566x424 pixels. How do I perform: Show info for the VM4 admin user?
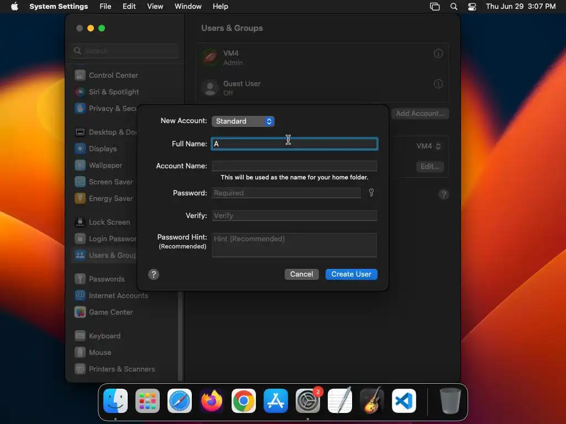(x=438, y=54)
